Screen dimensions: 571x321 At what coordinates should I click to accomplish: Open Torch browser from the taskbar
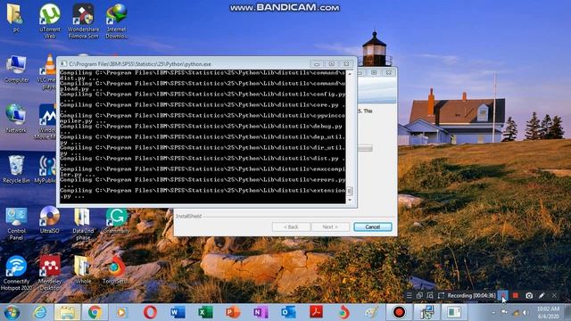[343, 312]
